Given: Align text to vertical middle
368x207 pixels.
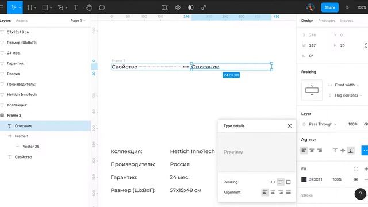Looking at the screenshot, I should click(343, 151).
